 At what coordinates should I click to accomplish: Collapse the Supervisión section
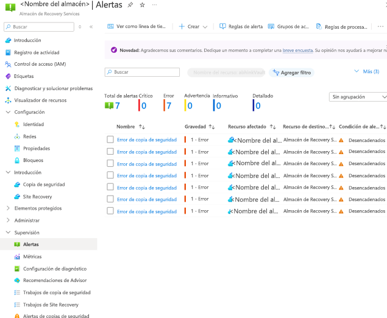click(8, 232)
